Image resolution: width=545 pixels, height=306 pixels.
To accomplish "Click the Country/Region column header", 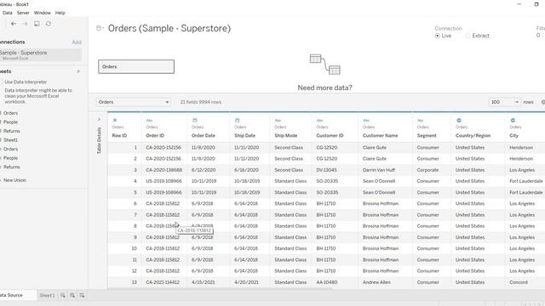I will [473, 136].
